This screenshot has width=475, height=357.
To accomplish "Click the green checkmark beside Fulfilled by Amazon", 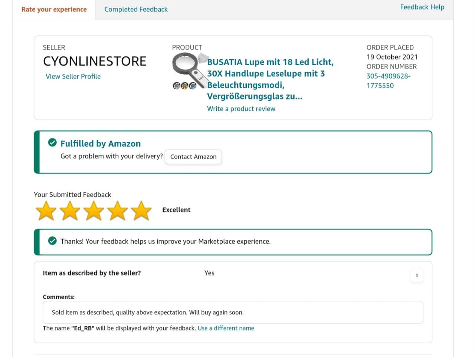I will [x=52, y=143].
